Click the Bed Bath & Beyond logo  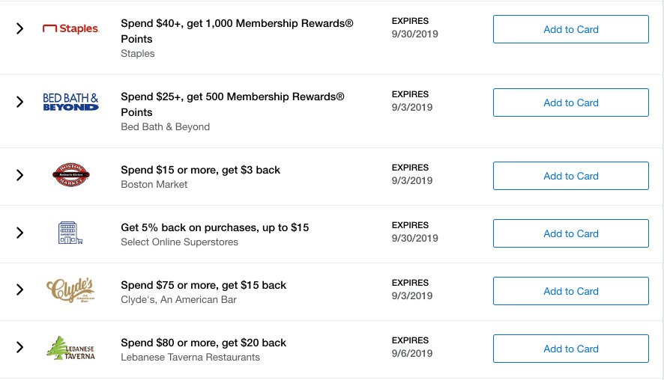click(x=70, y=102)
